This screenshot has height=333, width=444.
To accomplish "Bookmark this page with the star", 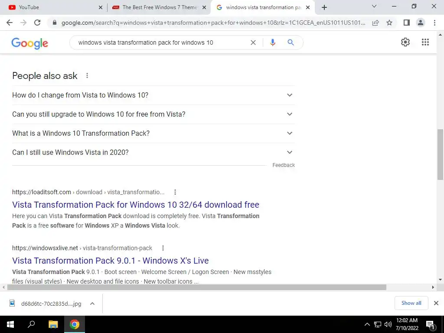I will click(x=389, y=23).
